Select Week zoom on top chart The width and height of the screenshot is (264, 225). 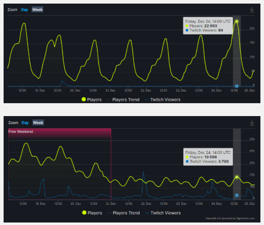37,10
